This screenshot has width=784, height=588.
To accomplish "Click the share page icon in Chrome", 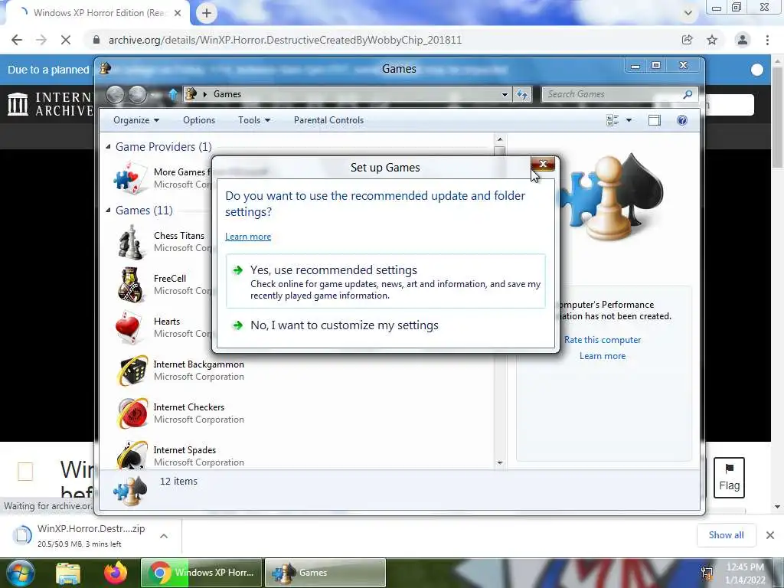I will (x=687, y=40).
